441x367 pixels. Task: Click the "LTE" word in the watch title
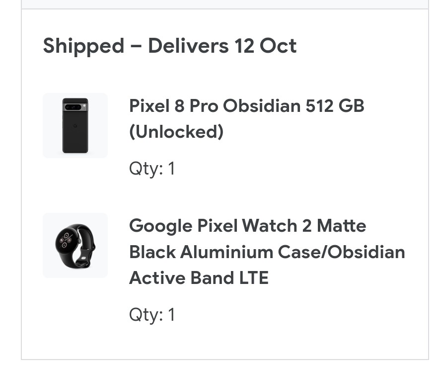(251, 278)
